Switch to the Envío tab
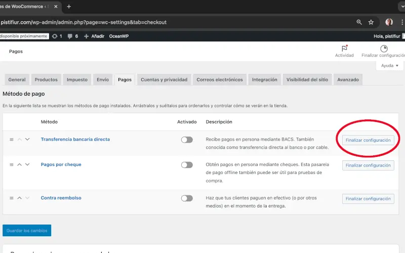The width and height of the screenshot is (405, 253). point(103,79)
